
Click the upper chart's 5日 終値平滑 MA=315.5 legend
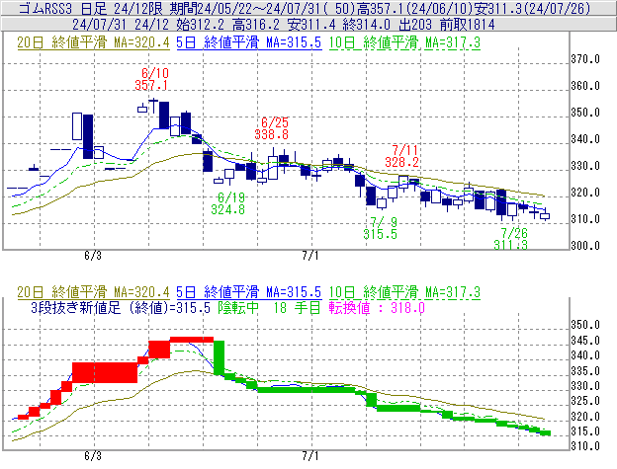tap(249, 42)
